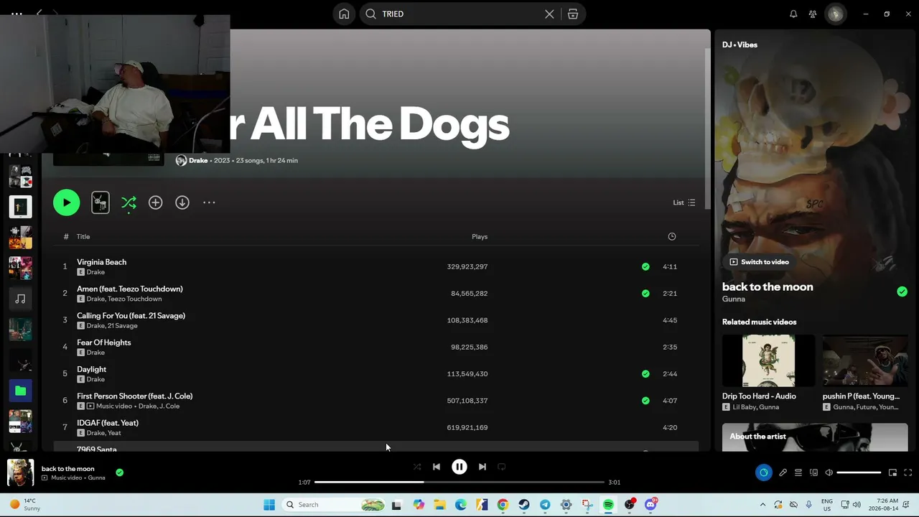The image size is (919, 517).
Task: Go to Spotify Home
Action: [344, 14]
